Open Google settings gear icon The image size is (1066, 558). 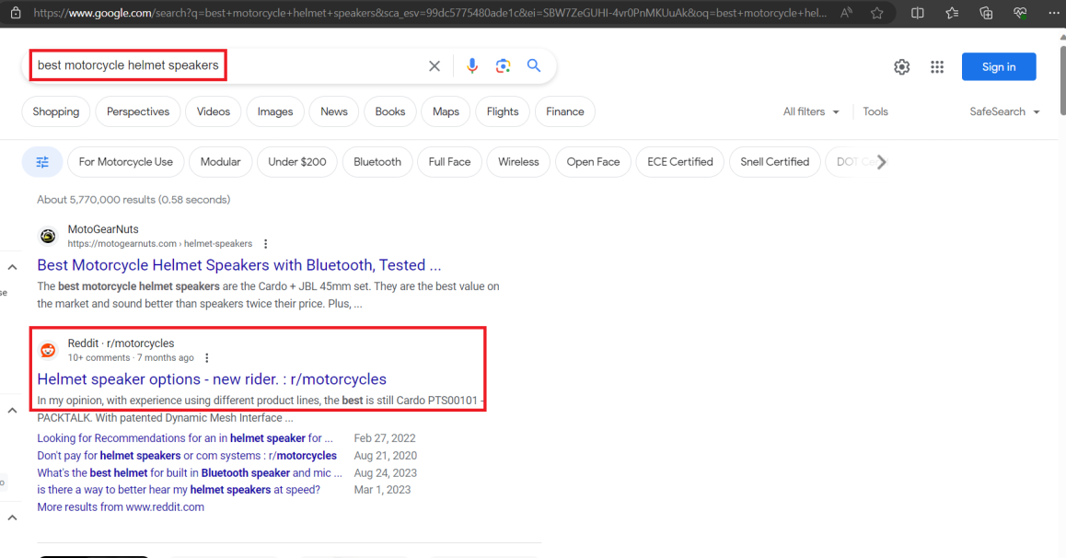(901, 66)
